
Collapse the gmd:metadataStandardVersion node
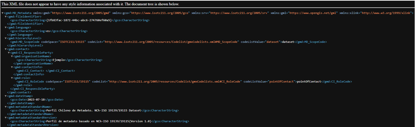tap(5, 117)
